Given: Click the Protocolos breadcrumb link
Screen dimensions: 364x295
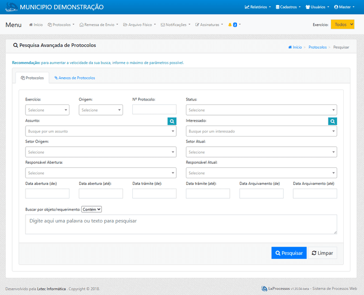Looking at the screenshot, I should point(317,47).
